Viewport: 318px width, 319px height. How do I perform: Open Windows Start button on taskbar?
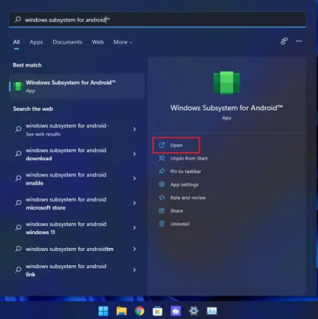pos(103,311)
